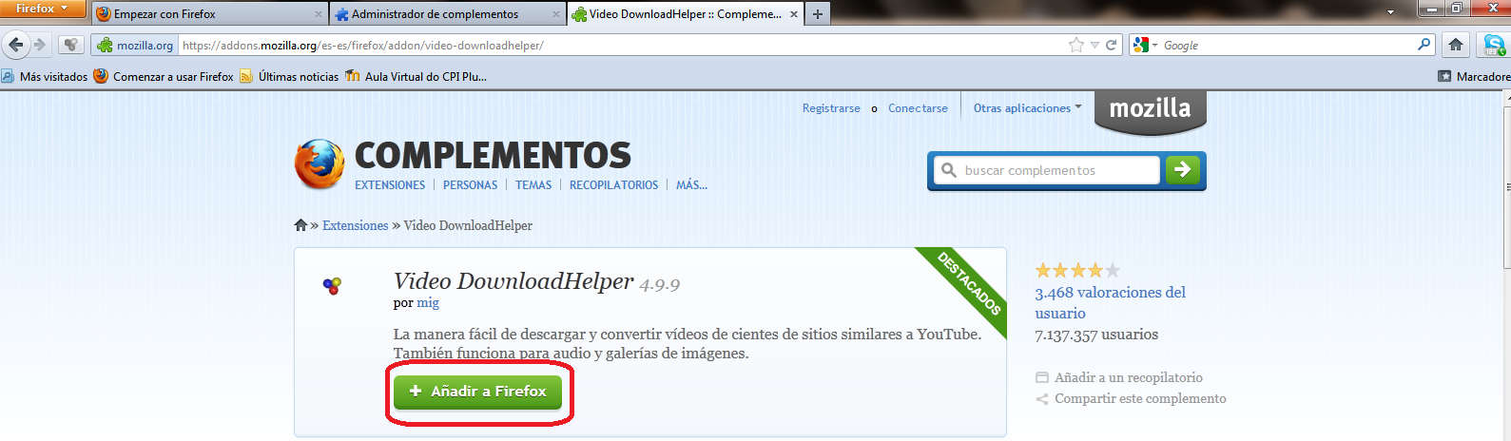Click the home icon in the toolbar

click(1456, 45)
